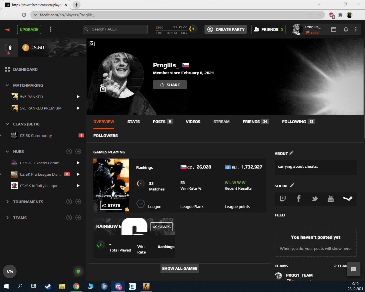Select the CS:GO game icon
Viewport: 365px width, 292px height.
coord(26,48)
